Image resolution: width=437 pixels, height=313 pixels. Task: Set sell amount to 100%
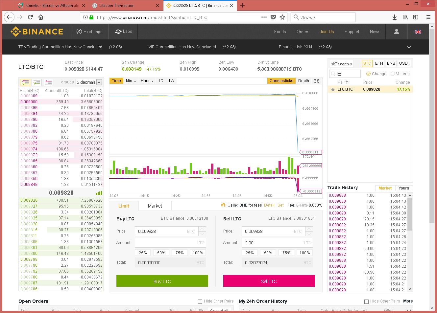tap(305, 253)
